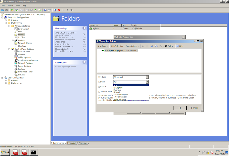This screenshot has width=229, height=156.
Task: Open the File menu
Action: (3, 6)
